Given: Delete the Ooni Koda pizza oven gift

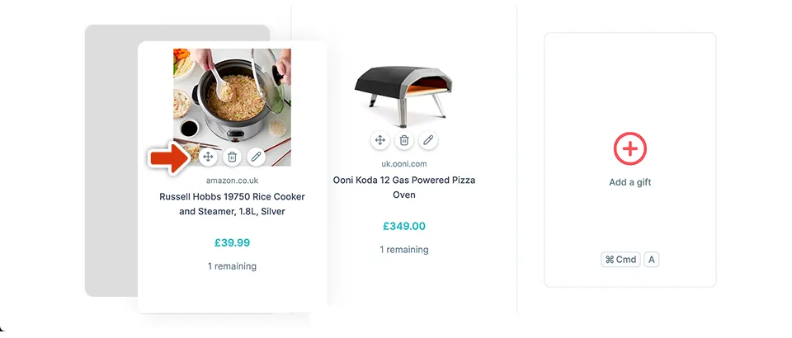Looking at the screenshot, I should pyautogui.click(x=403, y=140).
